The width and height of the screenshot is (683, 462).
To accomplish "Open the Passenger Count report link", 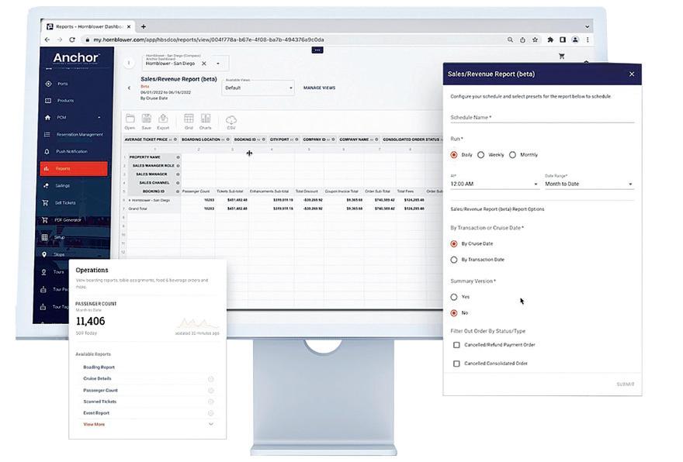I will click(x=100, y=390).
